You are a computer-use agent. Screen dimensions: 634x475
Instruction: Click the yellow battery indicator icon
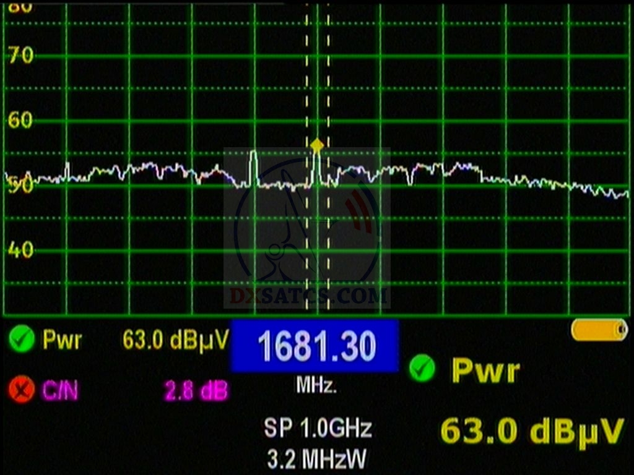pyautogui.click(x=599, y=330)
